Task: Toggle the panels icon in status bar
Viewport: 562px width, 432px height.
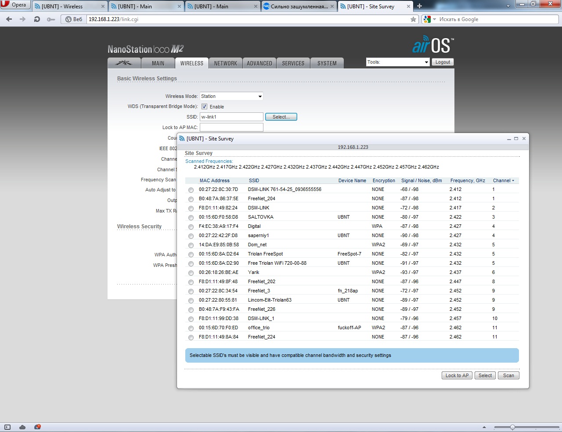Action: [7, 427]
